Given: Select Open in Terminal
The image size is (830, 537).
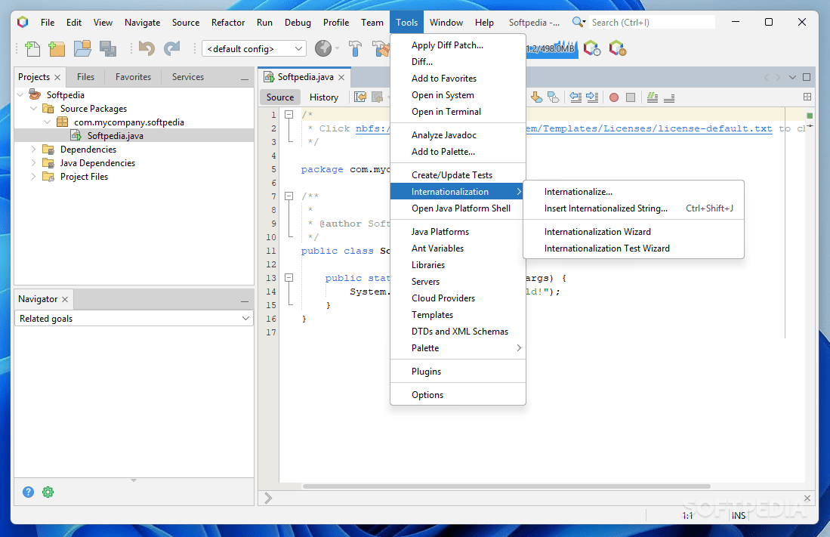Looking at the screenshot, I should coord(458,112).
